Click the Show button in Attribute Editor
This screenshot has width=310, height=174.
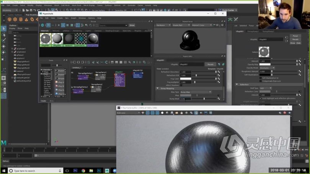[293, 43]
